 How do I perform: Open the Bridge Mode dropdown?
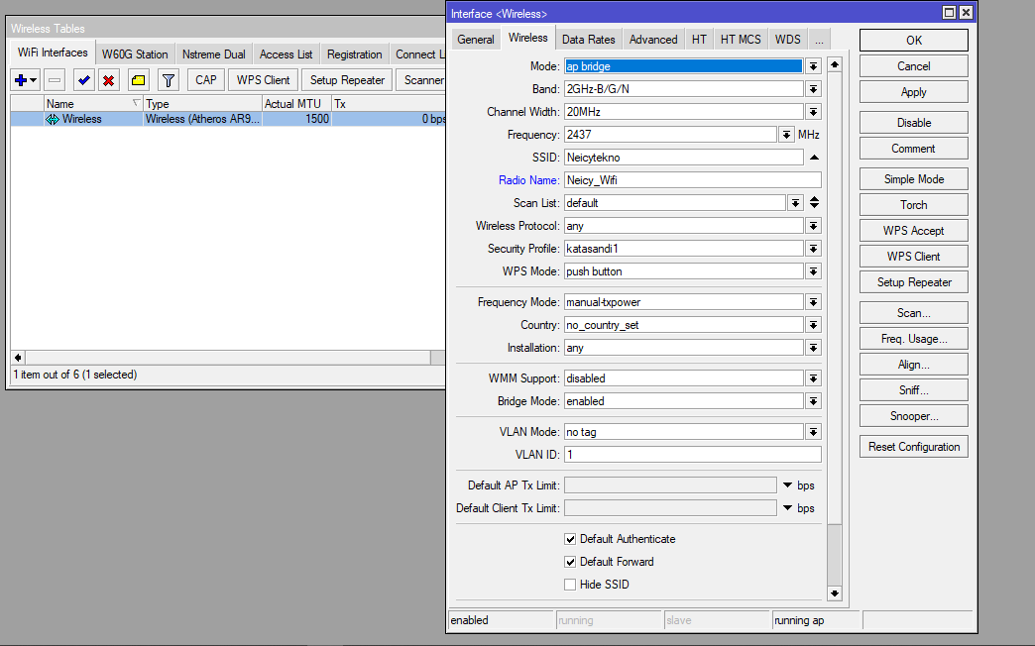(813, 401)
